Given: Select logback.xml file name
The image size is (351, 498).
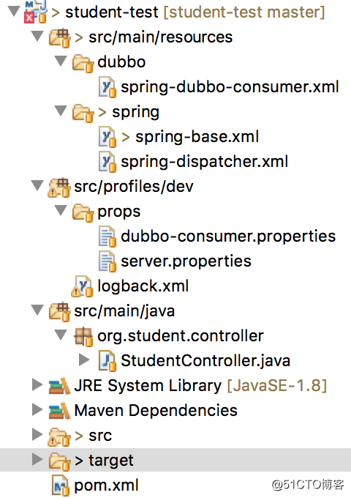Looking at the screenshot, I should (143, 286).
